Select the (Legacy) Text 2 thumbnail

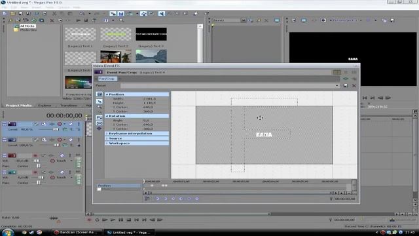pyautogui.click(x=116, y=34)
